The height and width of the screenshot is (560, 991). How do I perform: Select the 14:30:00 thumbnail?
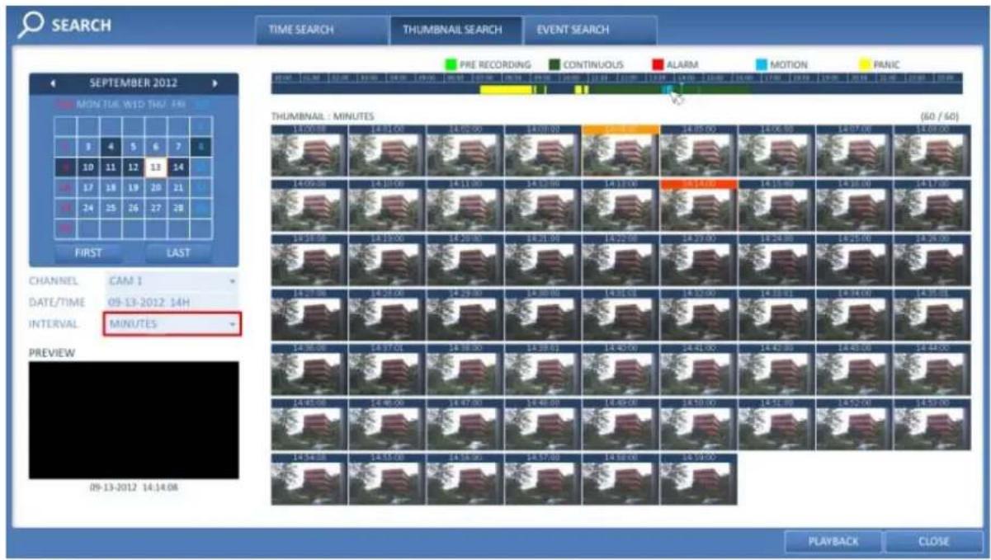click(542, 314)
